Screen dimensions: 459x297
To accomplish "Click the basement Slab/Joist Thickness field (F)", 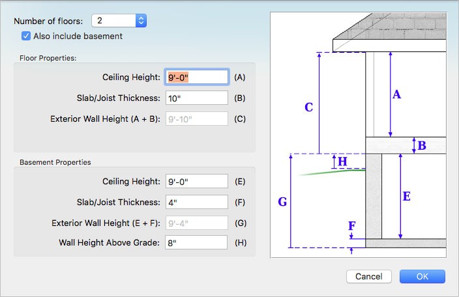I will (197, 202).
